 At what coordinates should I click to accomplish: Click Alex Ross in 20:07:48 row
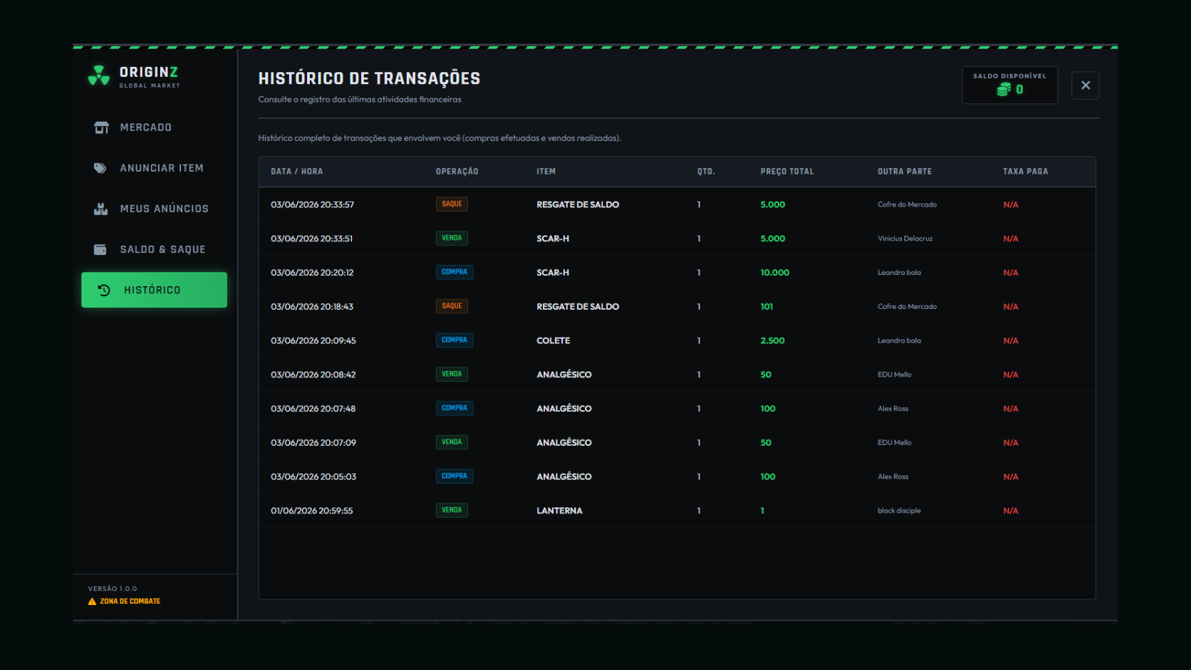(x=893, y=409)
